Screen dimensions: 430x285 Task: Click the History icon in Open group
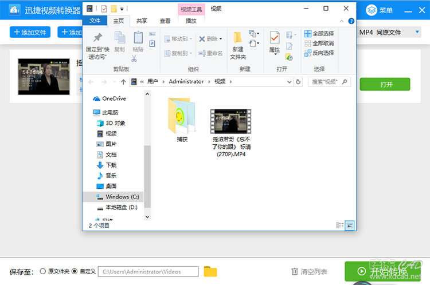tap(289, 57)
